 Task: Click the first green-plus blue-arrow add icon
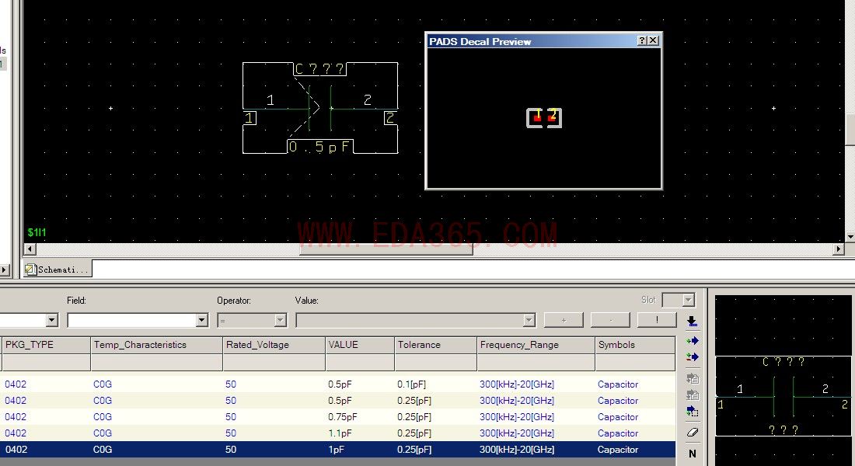coord(692,341)
